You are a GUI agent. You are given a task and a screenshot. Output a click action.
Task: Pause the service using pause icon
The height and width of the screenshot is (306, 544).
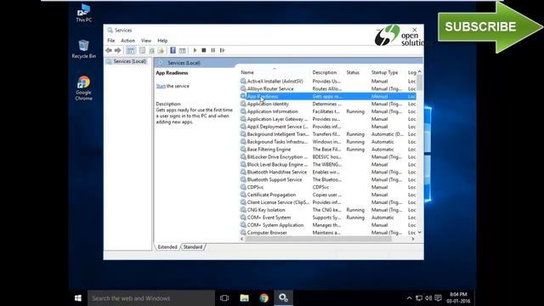tap(213, 50)
